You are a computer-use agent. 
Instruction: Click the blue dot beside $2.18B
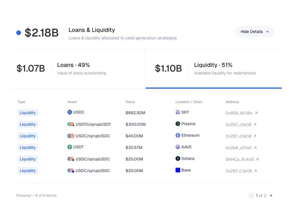(x=19, y=33)
